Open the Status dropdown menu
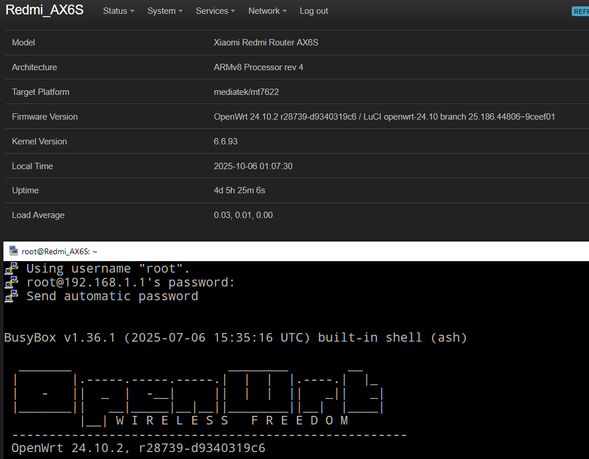The image size is (589, 459). (x=118, y=11)
